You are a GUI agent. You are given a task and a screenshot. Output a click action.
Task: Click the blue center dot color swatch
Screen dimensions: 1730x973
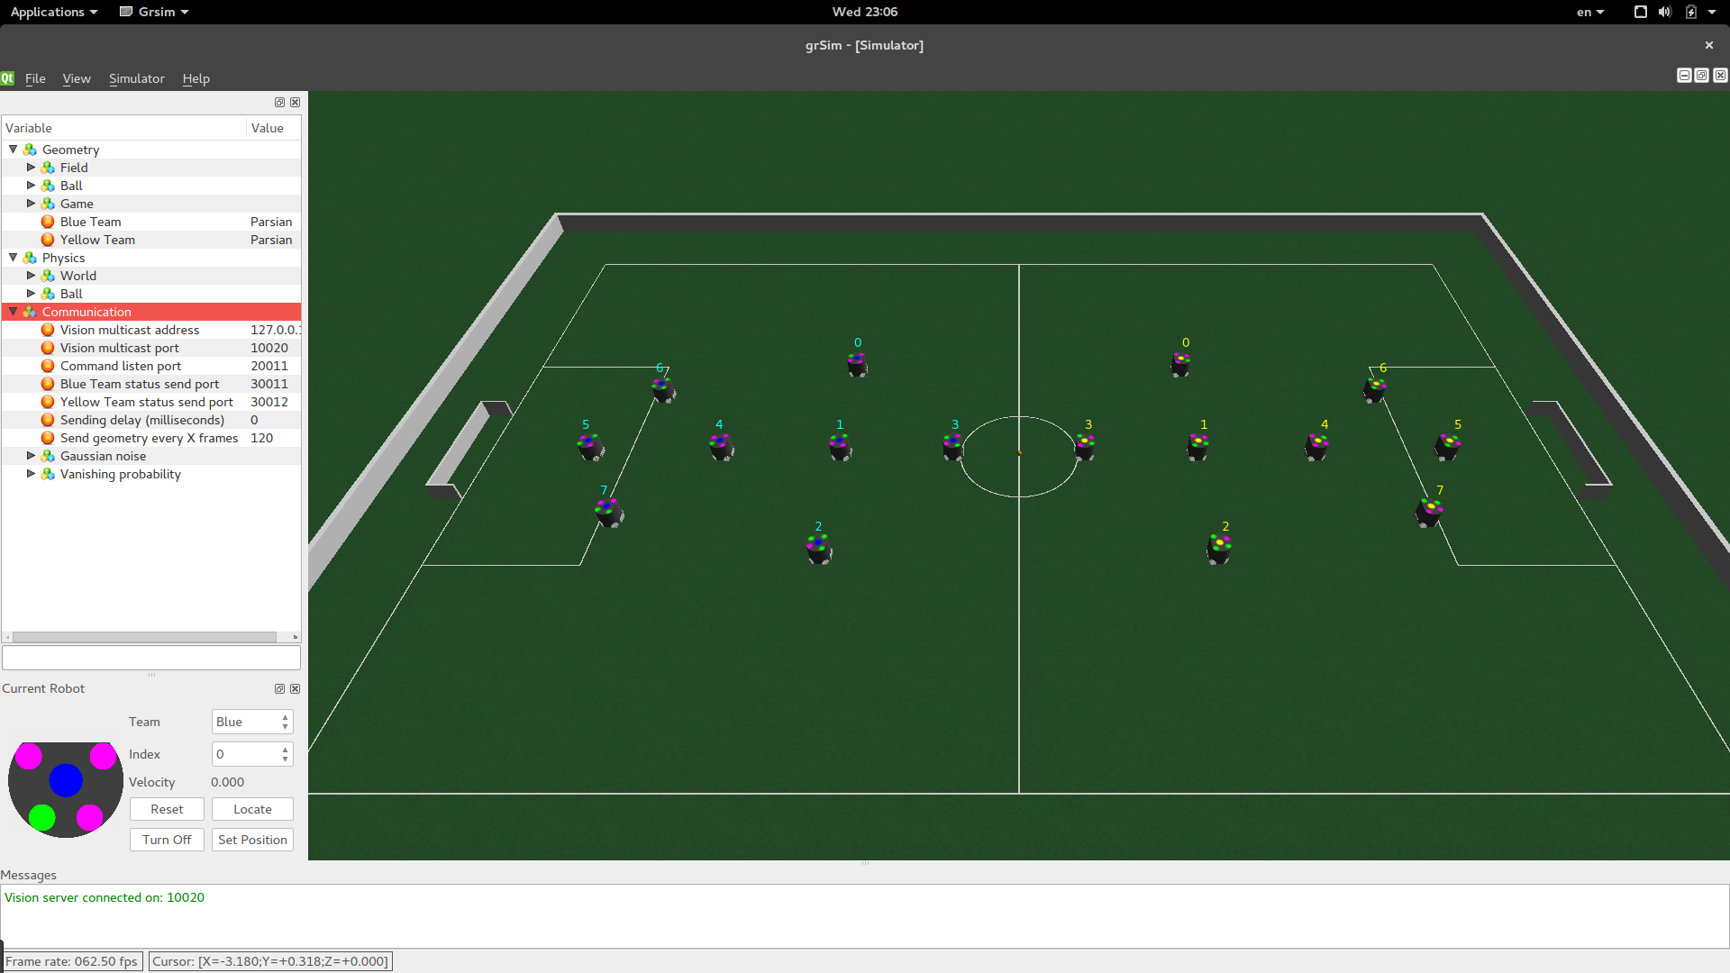tap(67, 780)
